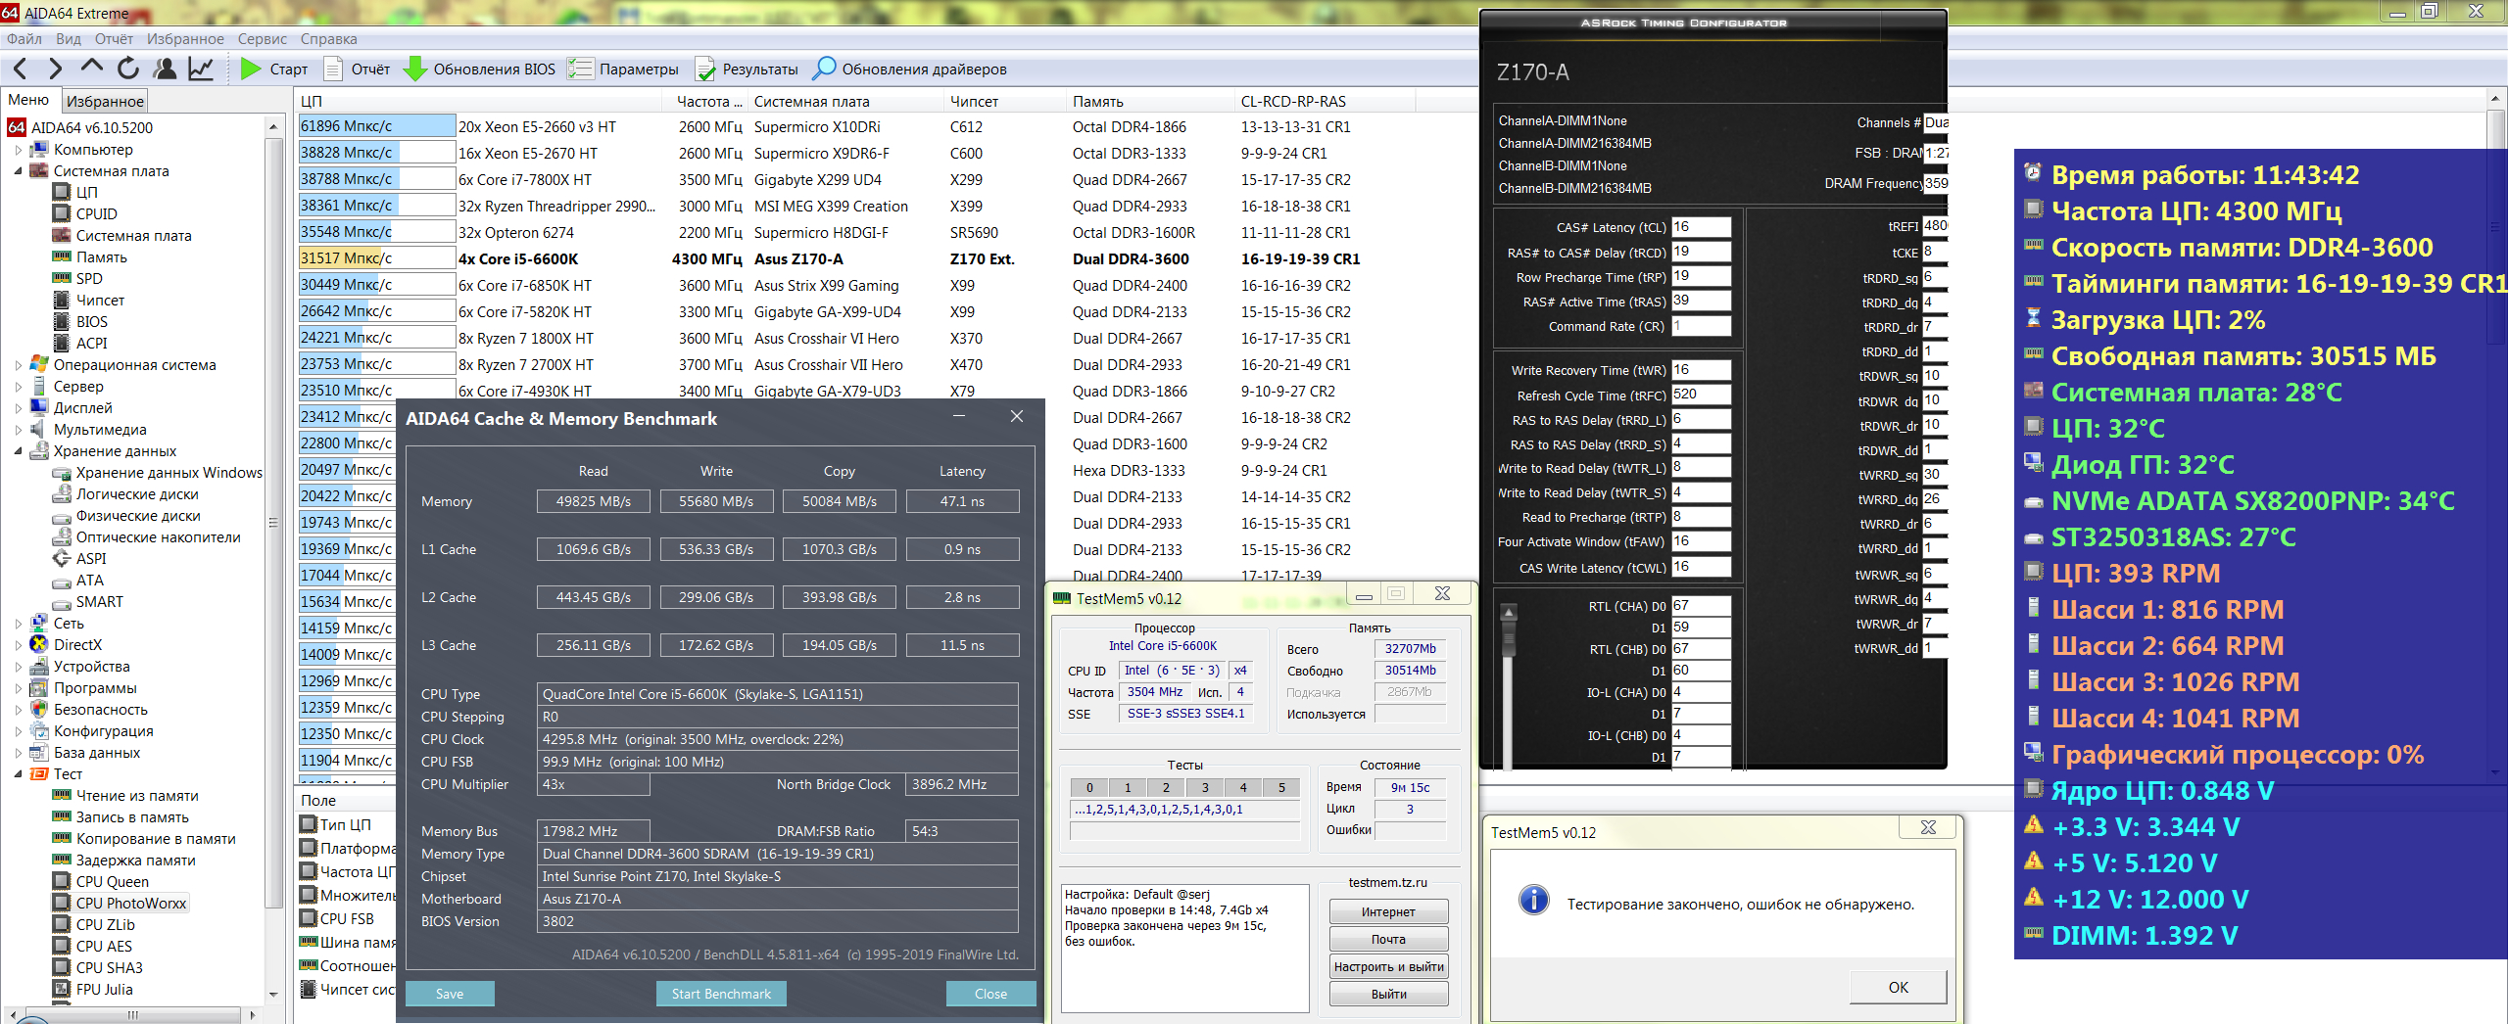Open the Отчёт toolbar button
2508x1024 pixels.
coord(357,69)
